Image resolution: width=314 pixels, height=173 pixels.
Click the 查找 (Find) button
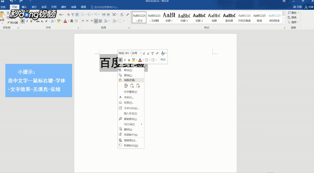click(293, 13)
